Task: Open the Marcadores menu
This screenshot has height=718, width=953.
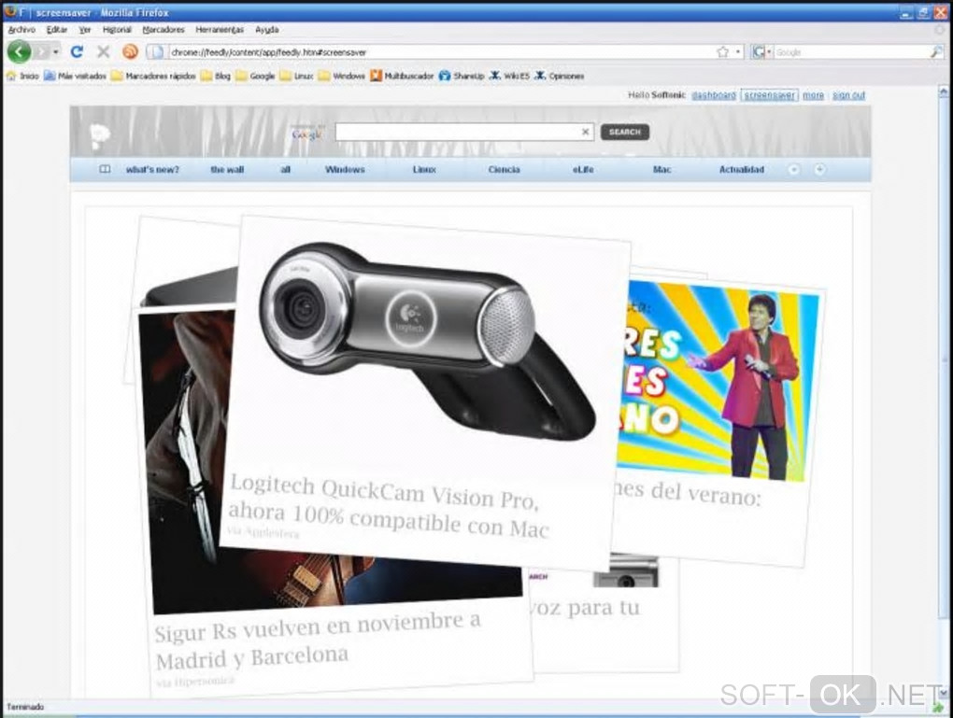Action: coord(164,29)
